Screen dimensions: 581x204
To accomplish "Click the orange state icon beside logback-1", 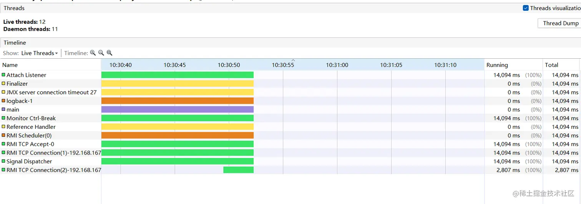I will click(x=3, y=101).
